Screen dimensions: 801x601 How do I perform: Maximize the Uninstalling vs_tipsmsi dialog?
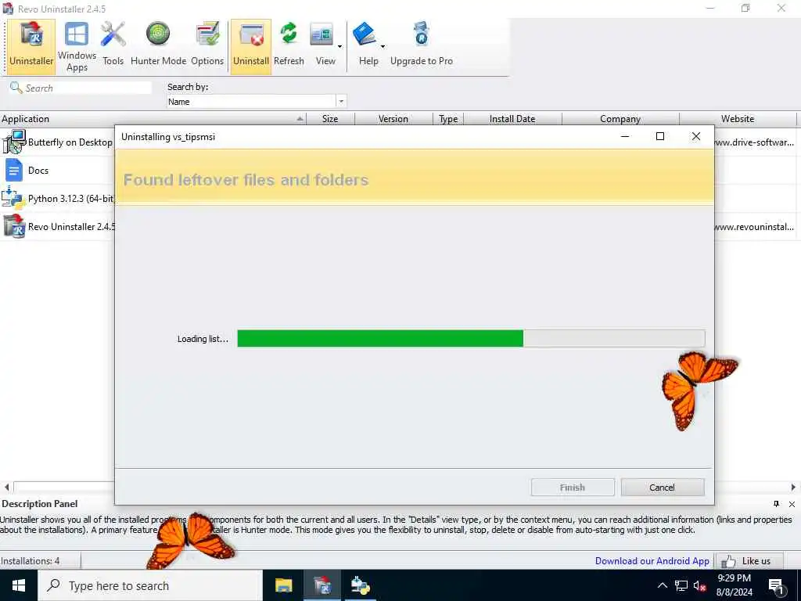click(x=660, y=136)
